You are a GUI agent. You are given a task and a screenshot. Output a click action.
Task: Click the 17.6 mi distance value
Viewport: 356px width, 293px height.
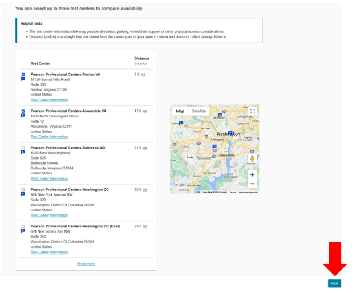tap(141, 111)
